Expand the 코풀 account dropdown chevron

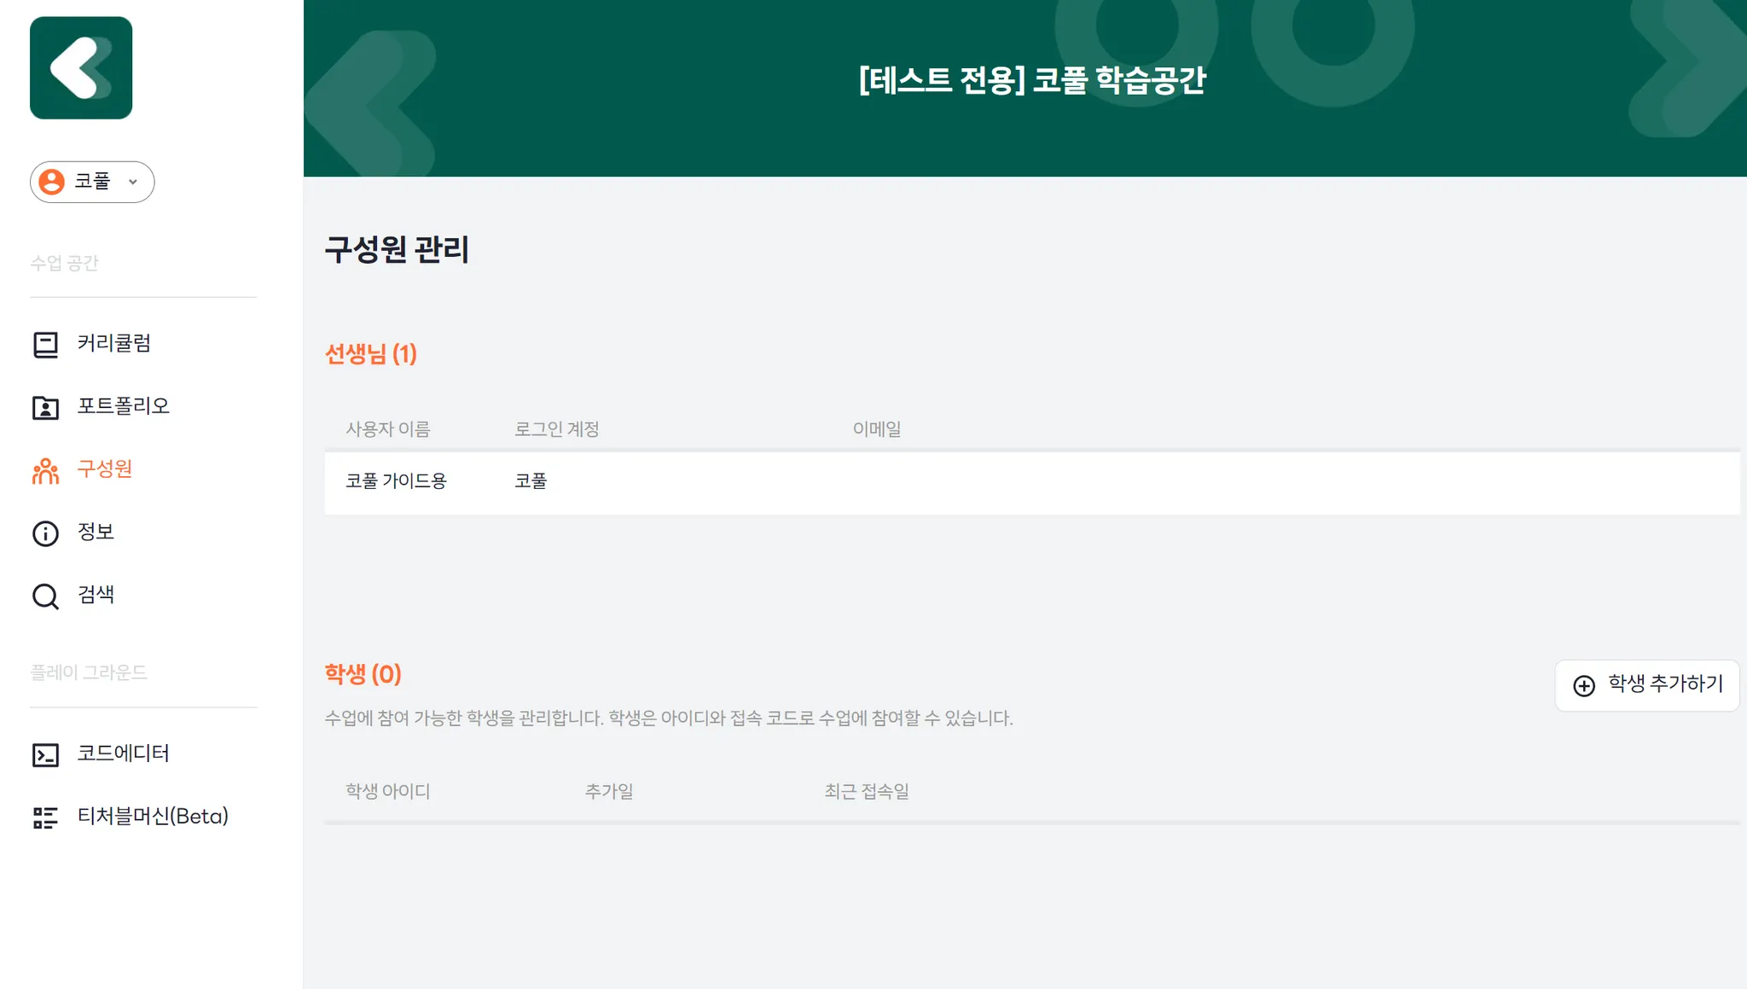tap(133, 182)
